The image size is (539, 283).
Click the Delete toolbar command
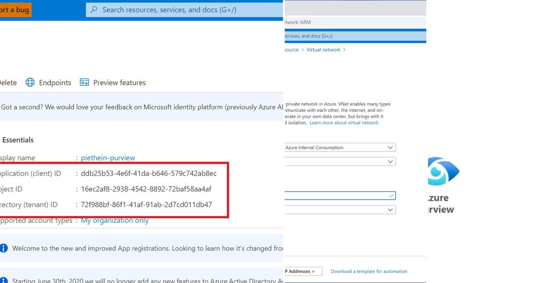click(x=8, y=83)
